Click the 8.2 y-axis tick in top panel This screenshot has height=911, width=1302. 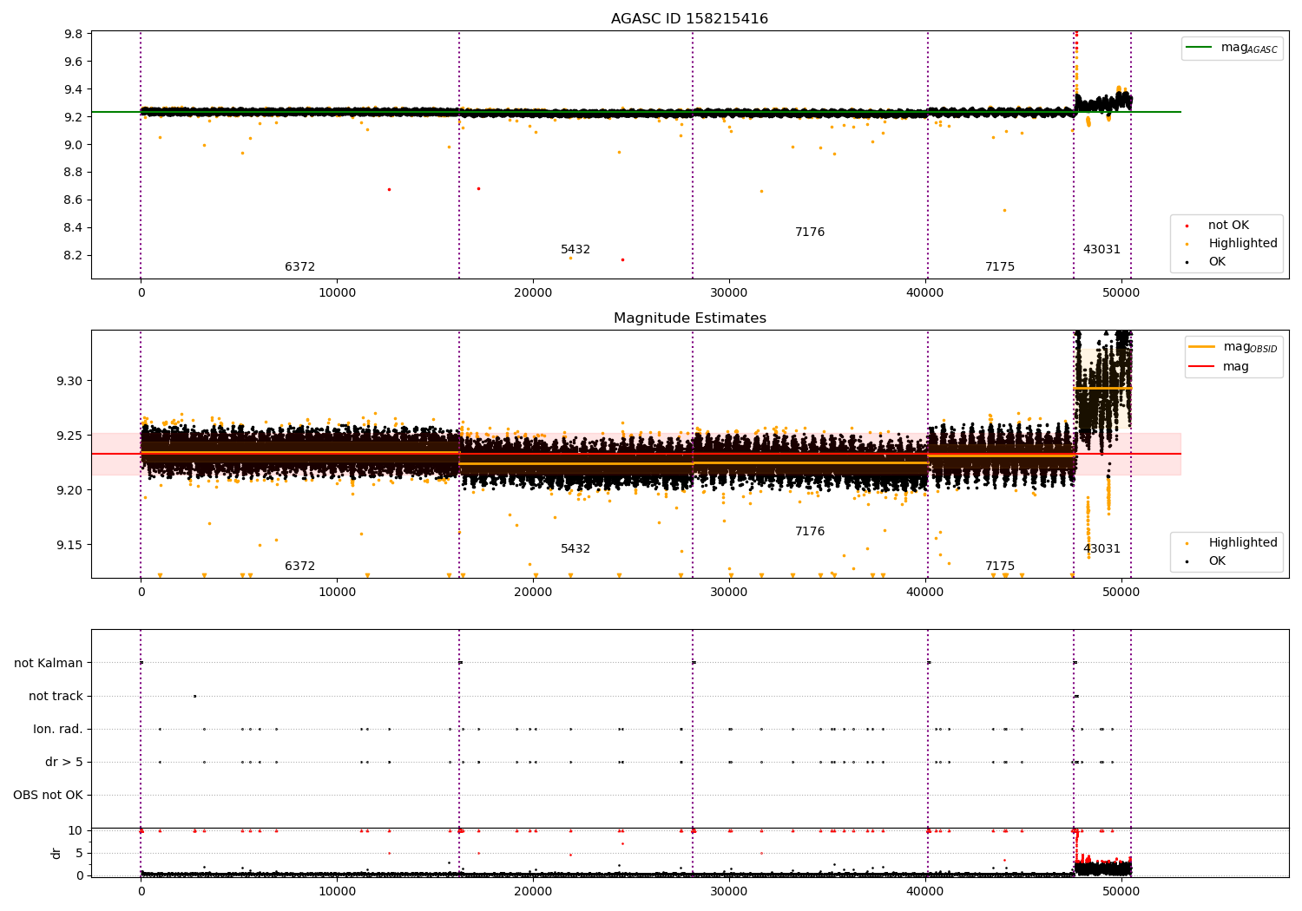pos(73,255)
